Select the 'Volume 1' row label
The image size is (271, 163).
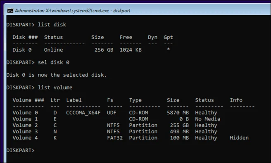point(25,119)
